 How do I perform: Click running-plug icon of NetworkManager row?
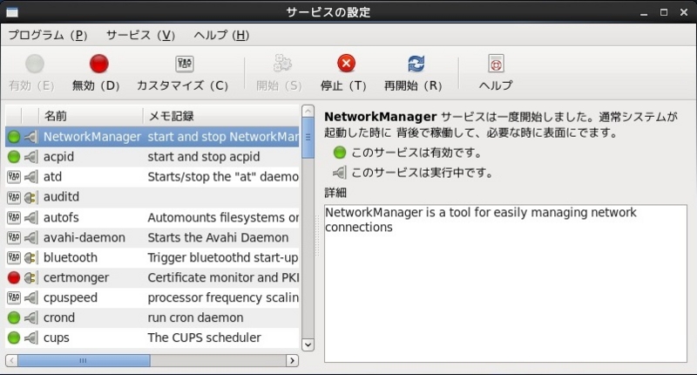pos(30,137)
